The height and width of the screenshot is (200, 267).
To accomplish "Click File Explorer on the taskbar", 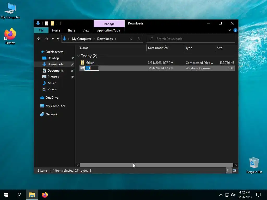I will (32, 195).
